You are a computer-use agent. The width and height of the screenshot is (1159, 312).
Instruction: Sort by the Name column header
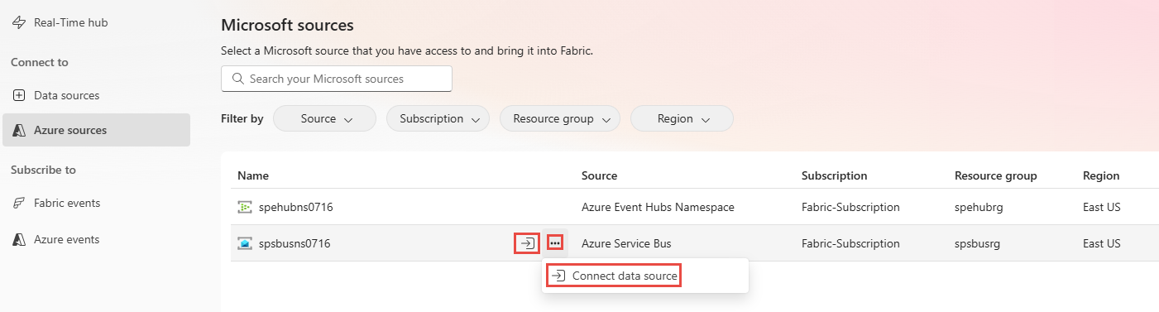(253, 175)
